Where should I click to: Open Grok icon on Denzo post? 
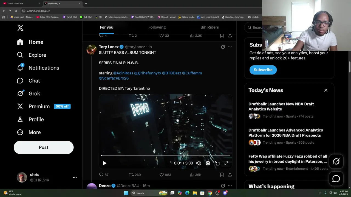pos(223,186)
